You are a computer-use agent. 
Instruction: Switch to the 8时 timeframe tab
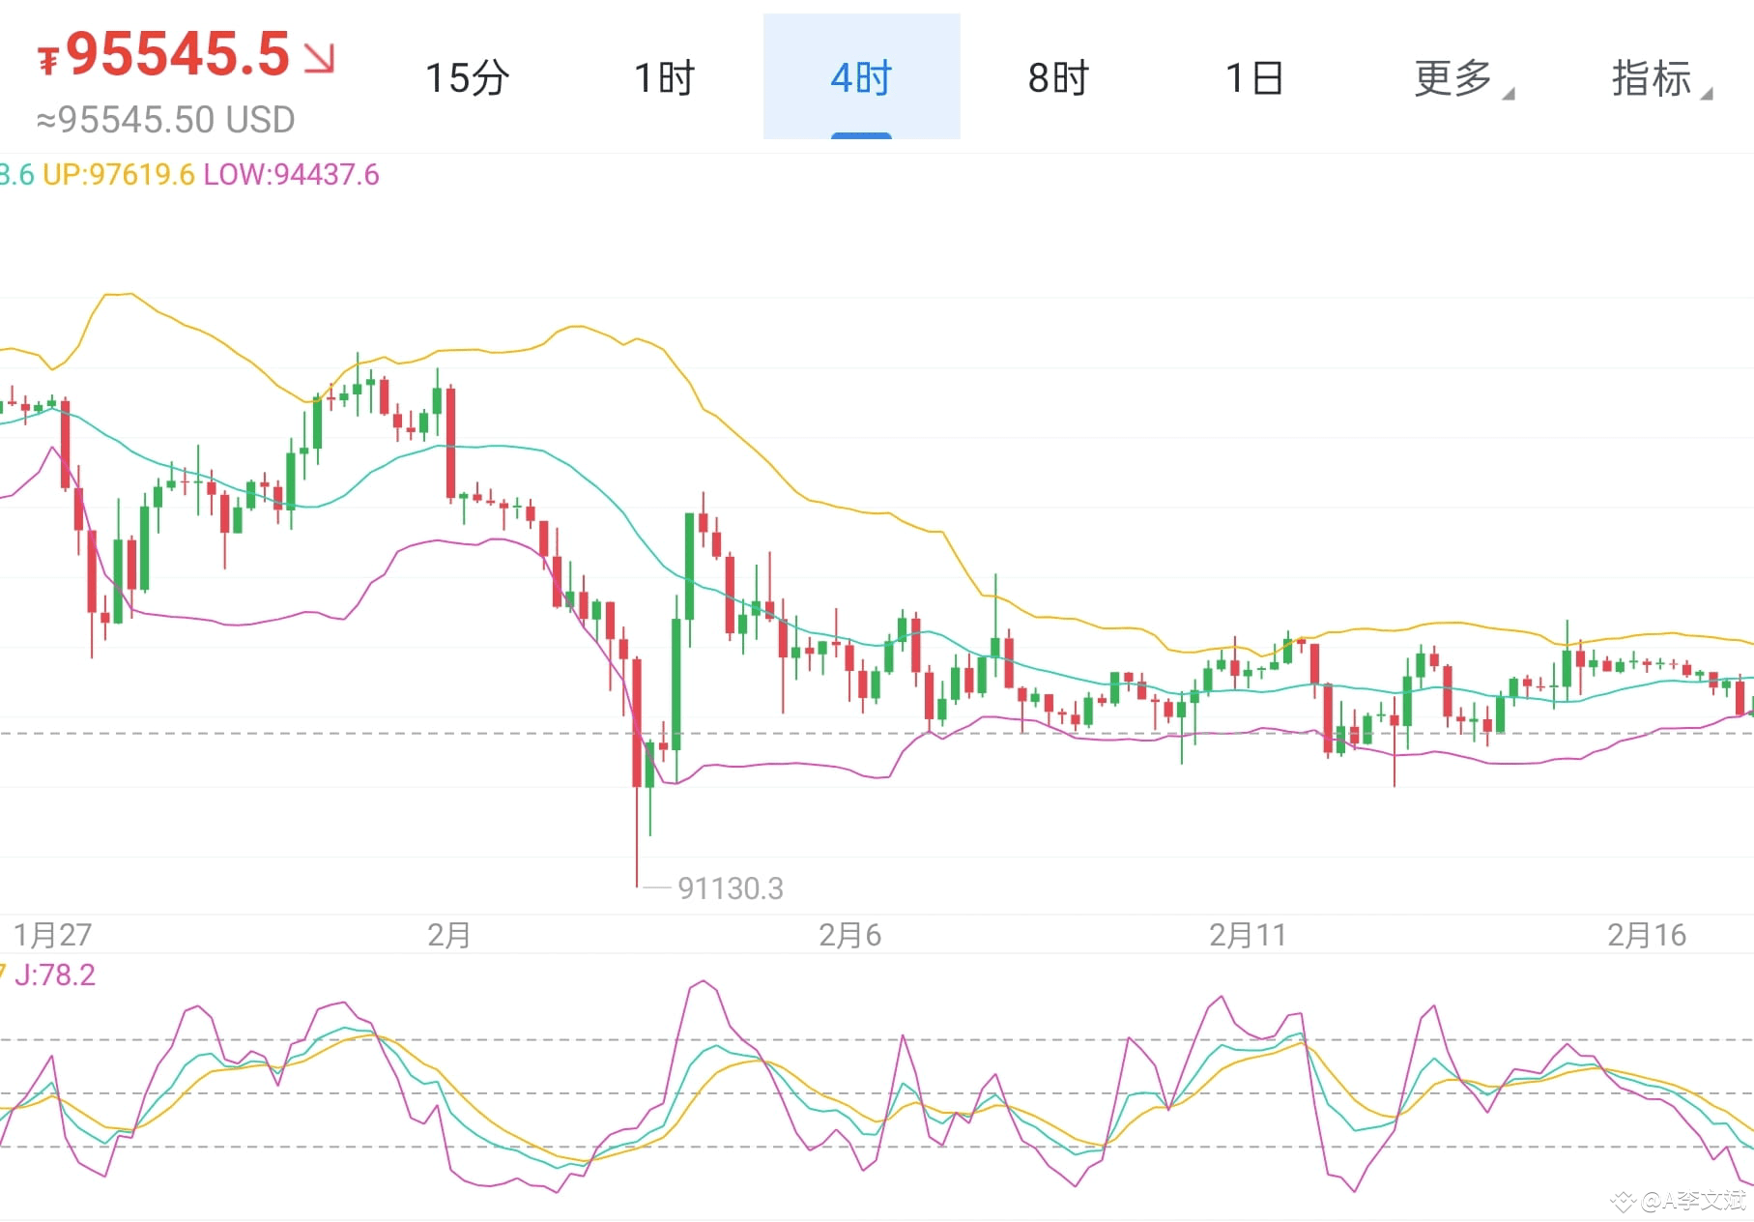(x=1058, y=78)
